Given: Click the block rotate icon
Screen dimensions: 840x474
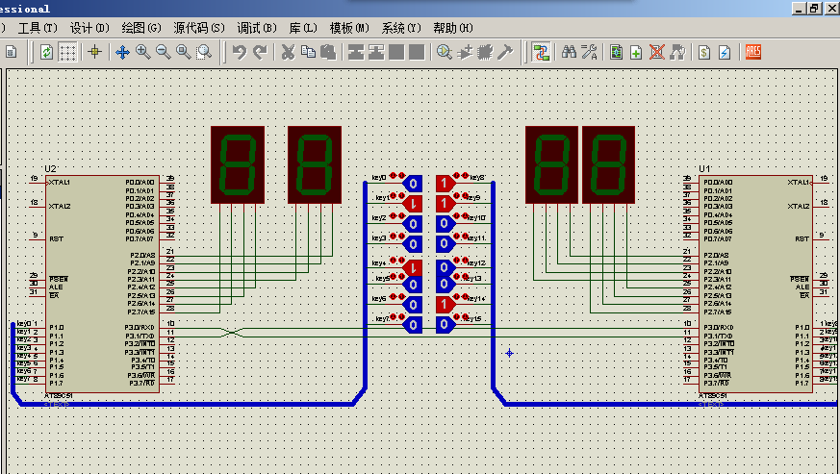Looking at the screenshot, I should [396, 52].
